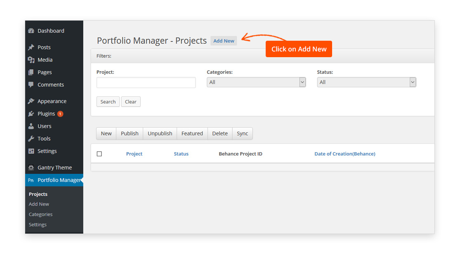This screenshot has width=460, height=255.
Task: Sort by Status column header
Action: (x=181, y=154)
